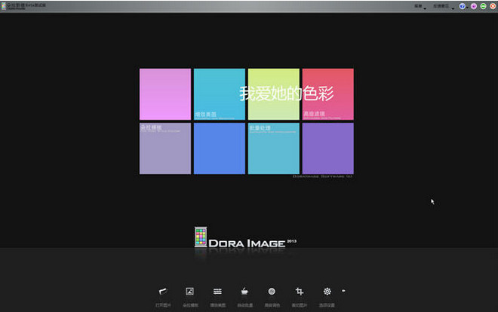The image size is (498, 312).
Task: Open options settings via the gear icon
Action: click(327, 291)
